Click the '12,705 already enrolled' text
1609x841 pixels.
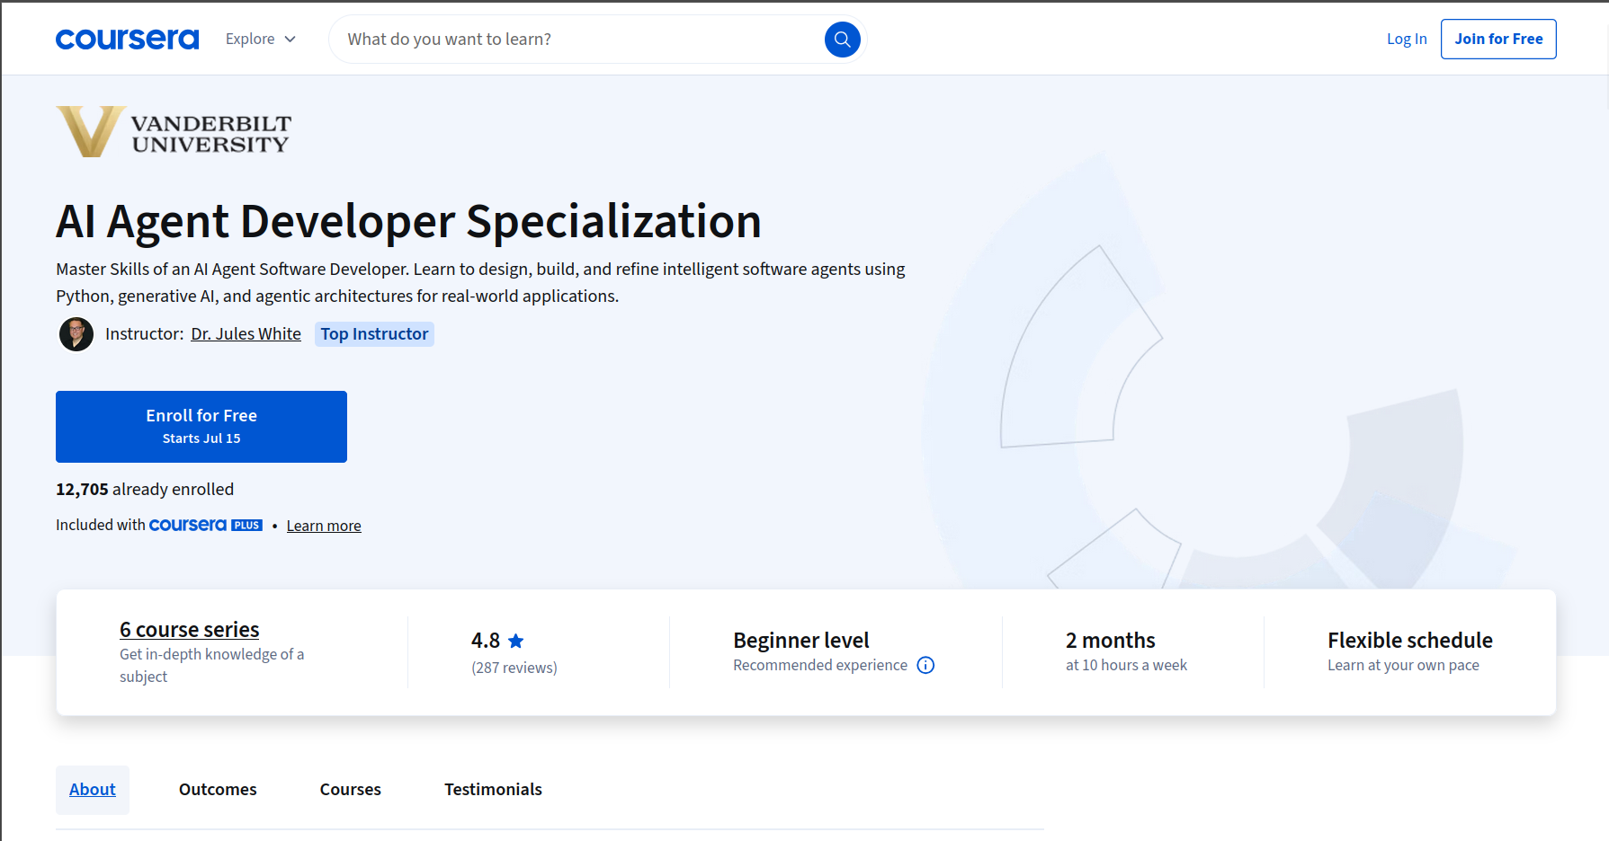145,490
